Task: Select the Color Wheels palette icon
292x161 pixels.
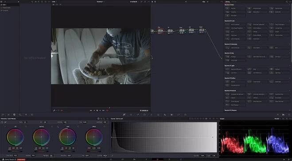Action: click(x=14, y=115)
